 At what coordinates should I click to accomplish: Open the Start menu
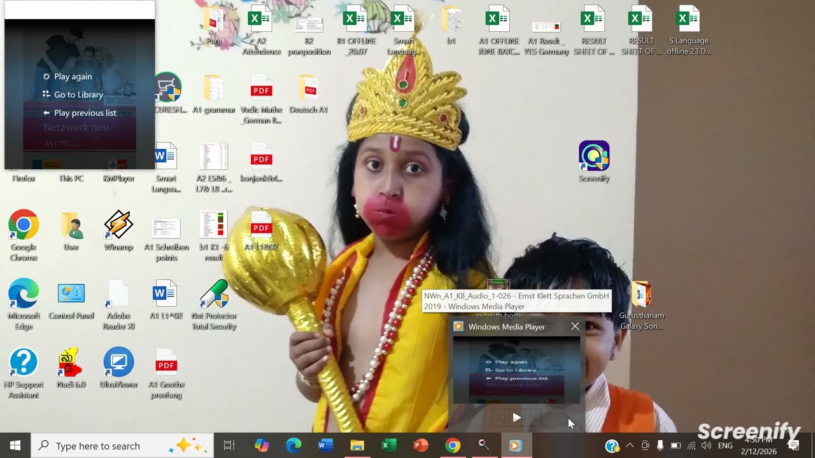click(15, 445)
